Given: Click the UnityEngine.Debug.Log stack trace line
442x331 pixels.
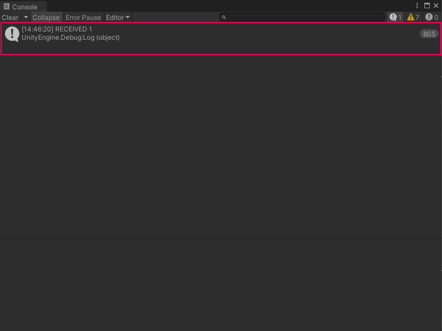Looking at the screenshot, I should click(71, 38).
